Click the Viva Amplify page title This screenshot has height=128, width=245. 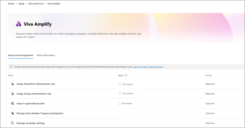coord(38,24)
